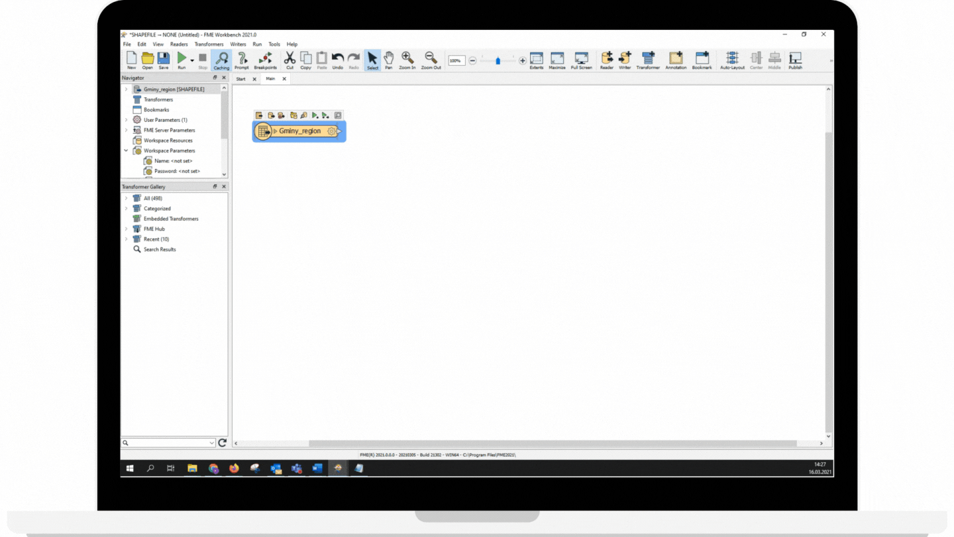954x537 pixels.
Task: Add a Writer to the workspace
Action: click(625, 60)
